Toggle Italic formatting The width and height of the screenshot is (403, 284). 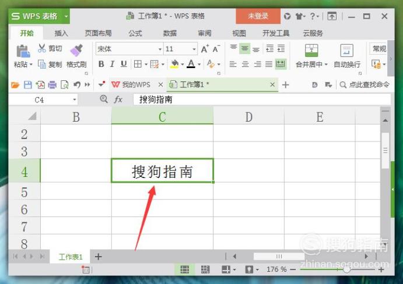113,64
